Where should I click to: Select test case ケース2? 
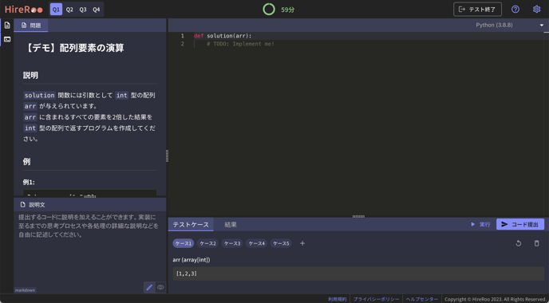click(x=207, y=243)
